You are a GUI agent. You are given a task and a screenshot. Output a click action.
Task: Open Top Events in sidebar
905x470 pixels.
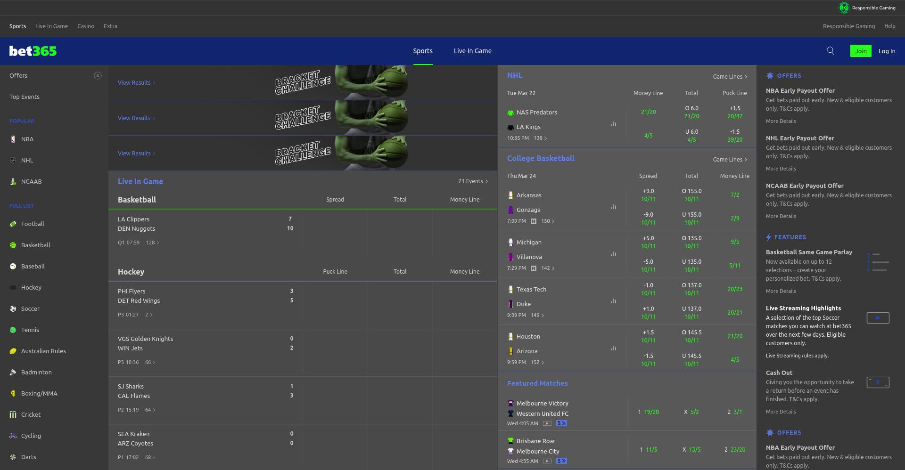25,97
